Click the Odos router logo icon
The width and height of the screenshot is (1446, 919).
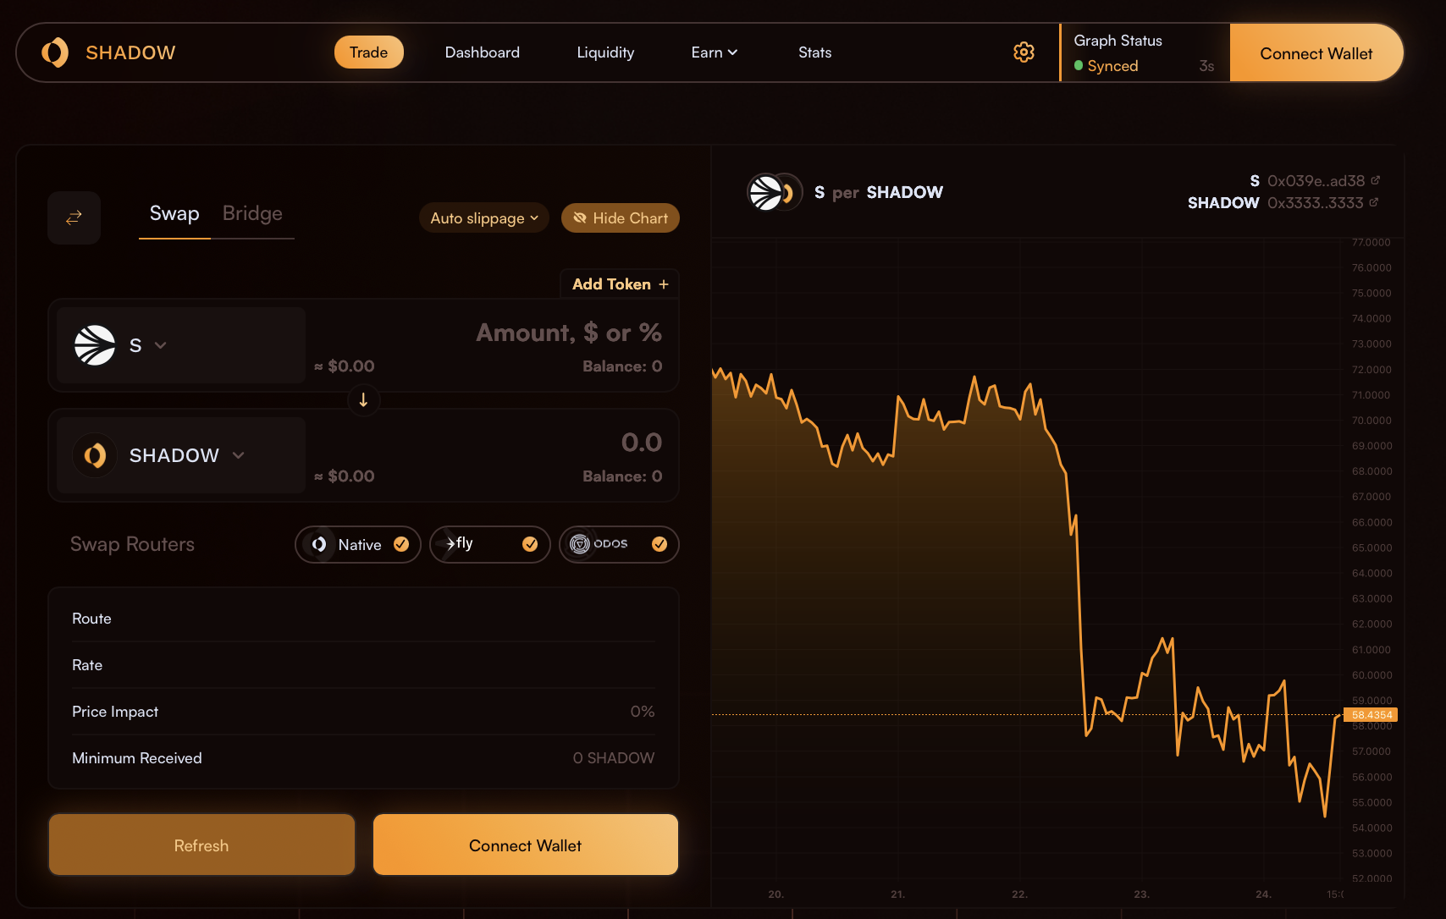pos(580,544)
